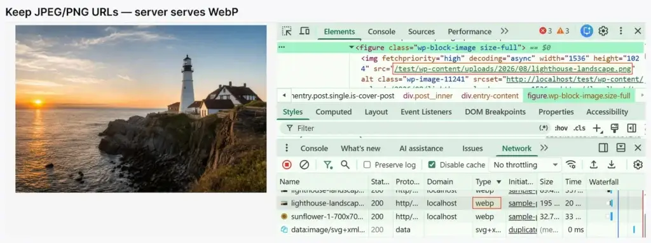Open the DOM Breakpoints tab
651x243 pixels.
495,112
